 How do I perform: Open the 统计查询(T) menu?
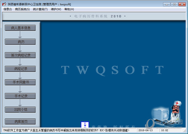[40, 9]
